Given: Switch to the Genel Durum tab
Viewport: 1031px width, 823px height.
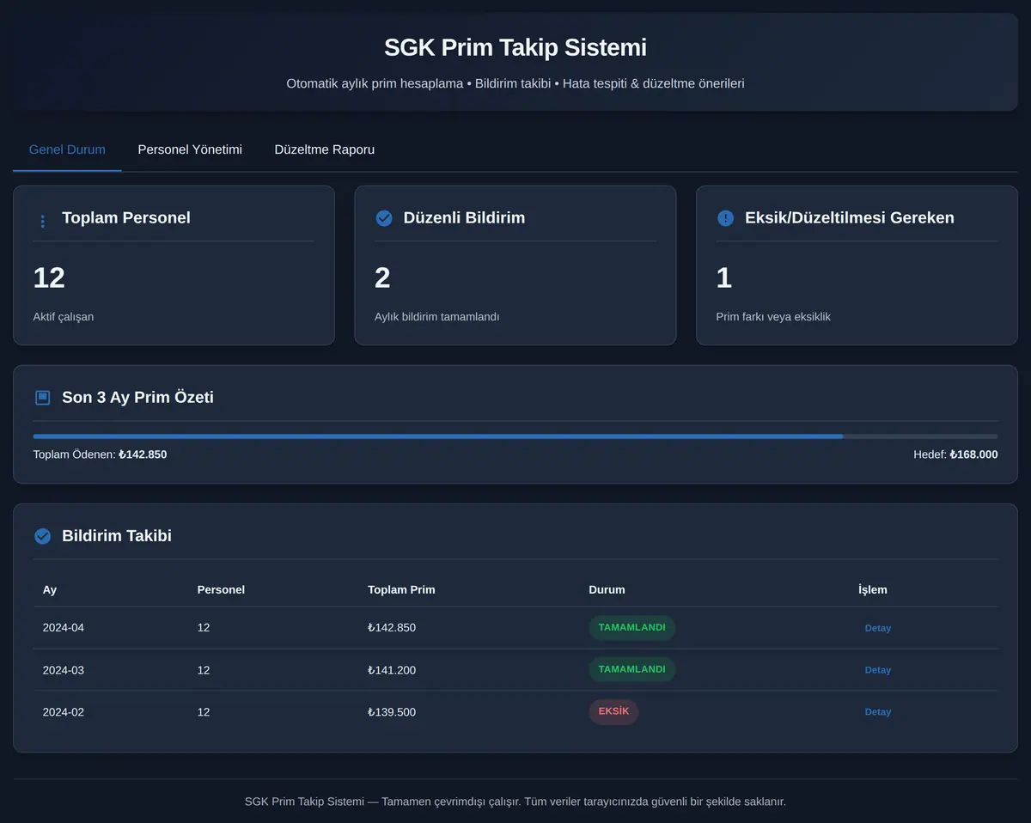Looking at the screenshot, I should point(67,149).
